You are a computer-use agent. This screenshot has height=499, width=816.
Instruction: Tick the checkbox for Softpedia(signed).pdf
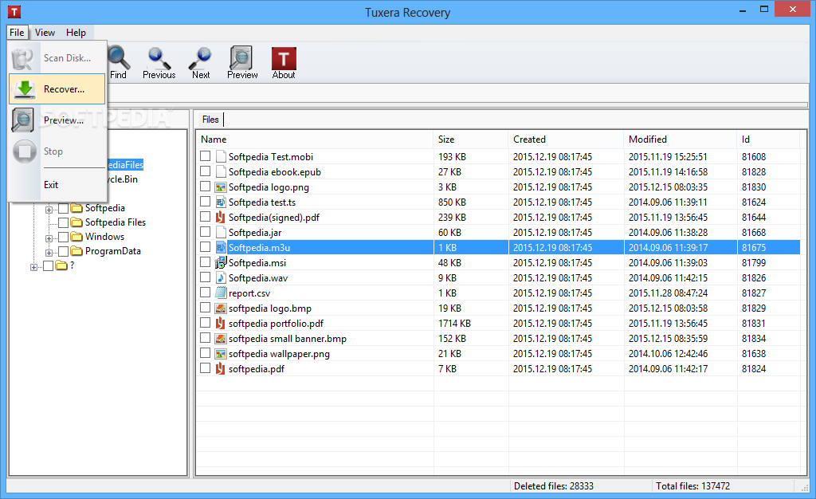pyautogui.click(x=205, y=217)
